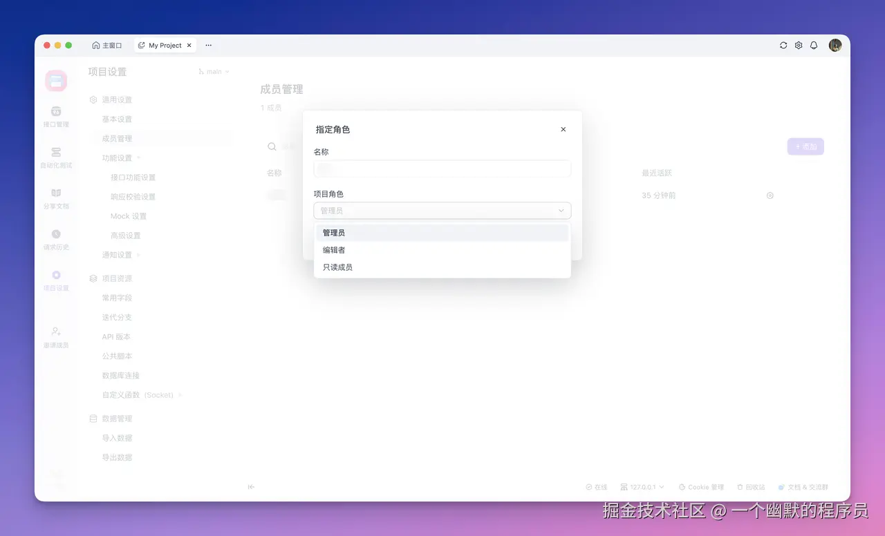Open the 回收站 from the status bar

751,487
